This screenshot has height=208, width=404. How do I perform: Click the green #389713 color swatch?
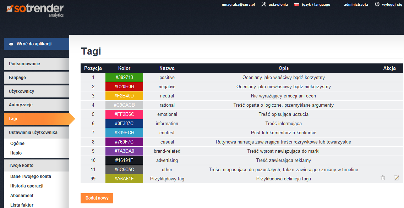(x=124, y=78)
